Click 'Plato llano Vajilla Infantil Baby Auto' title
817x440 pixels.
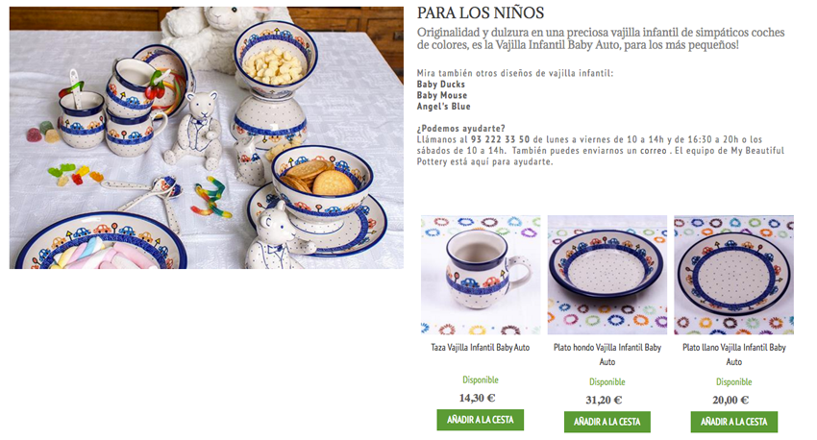point(733,354)
